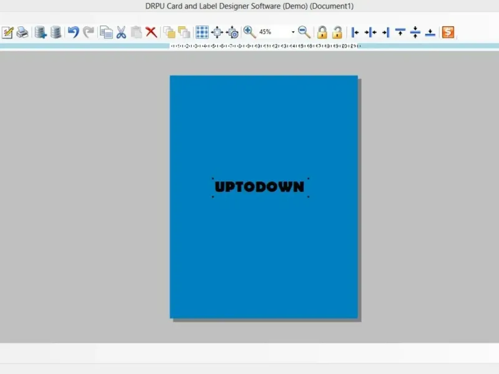Click the orange dollar sign icon
The width and height of the screenshot is (499, 374).
coord(448,32)
